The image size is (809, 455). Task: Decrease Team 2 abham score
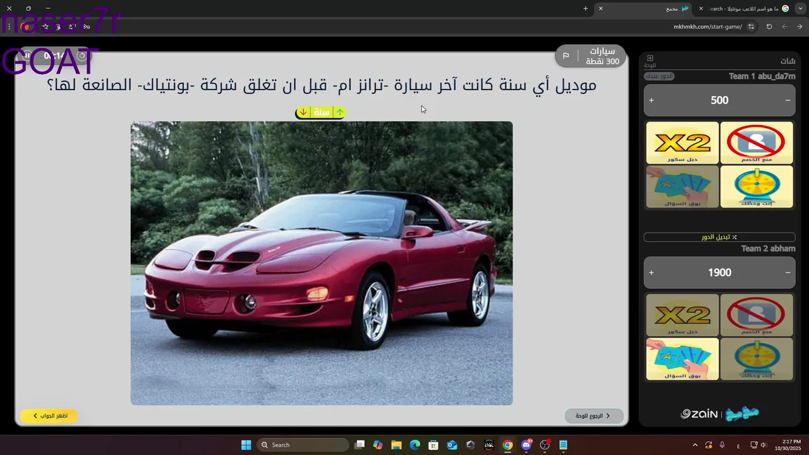click(788, 272)
